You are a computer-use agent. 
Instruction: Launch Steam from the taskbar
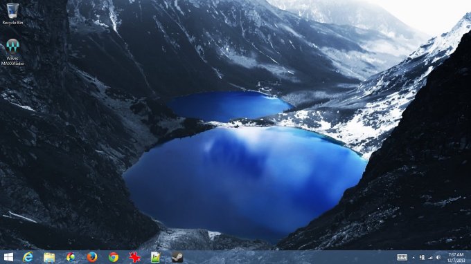point(177,257)
